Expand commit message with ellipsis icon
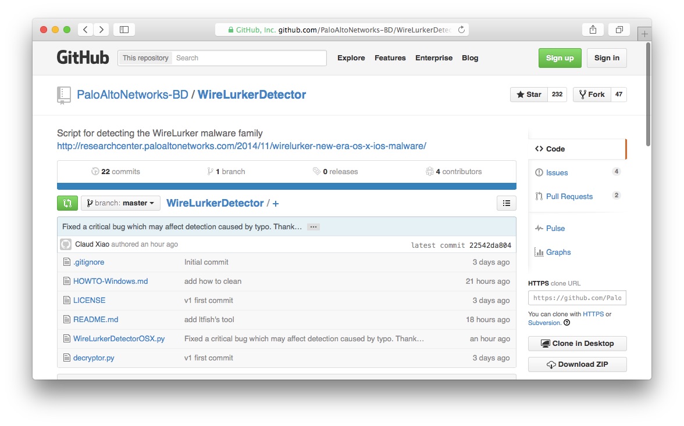 click(x=313, y=227)
